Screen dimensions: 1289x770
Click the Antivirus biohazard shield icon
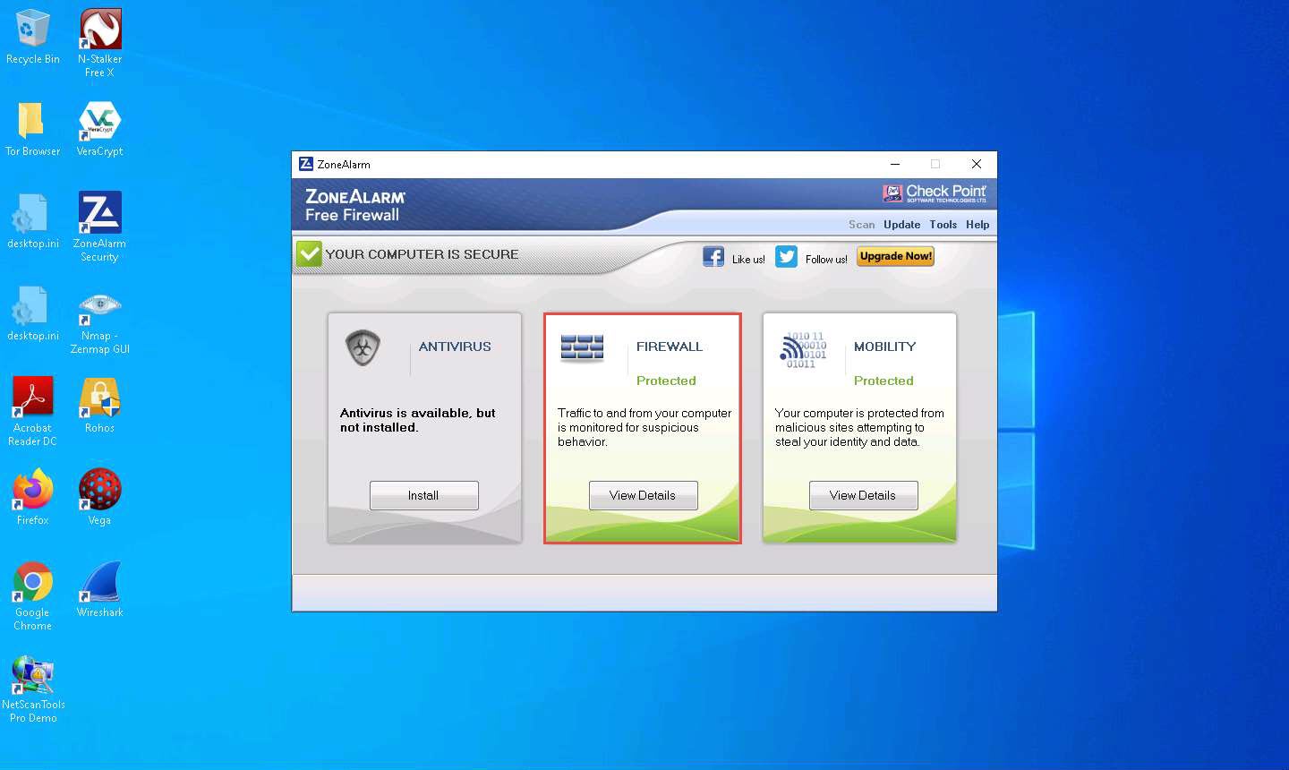tap(363, 347)
